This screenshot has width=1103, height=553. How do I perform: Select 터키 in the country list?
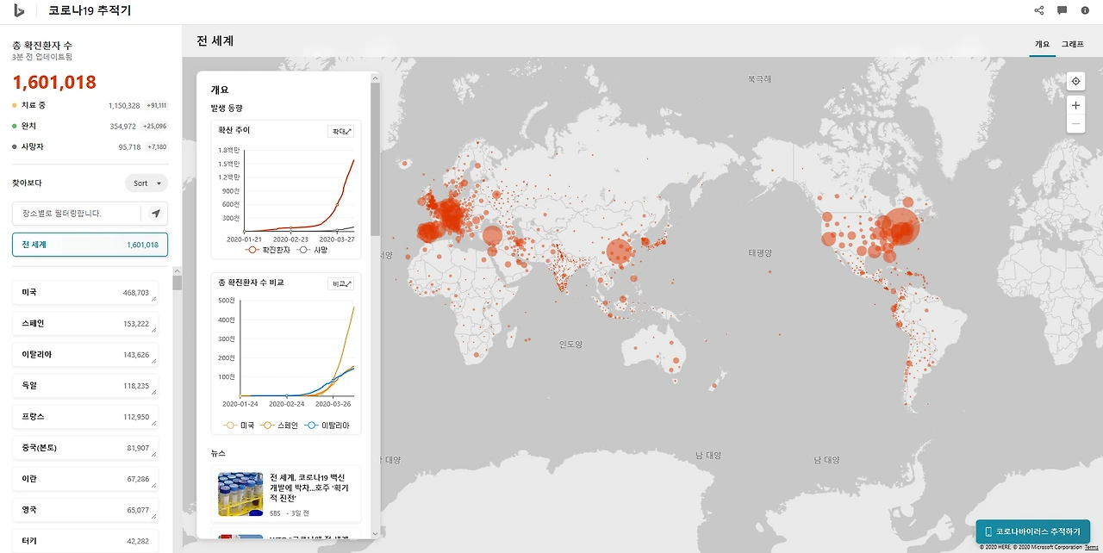tap(85, 541)
